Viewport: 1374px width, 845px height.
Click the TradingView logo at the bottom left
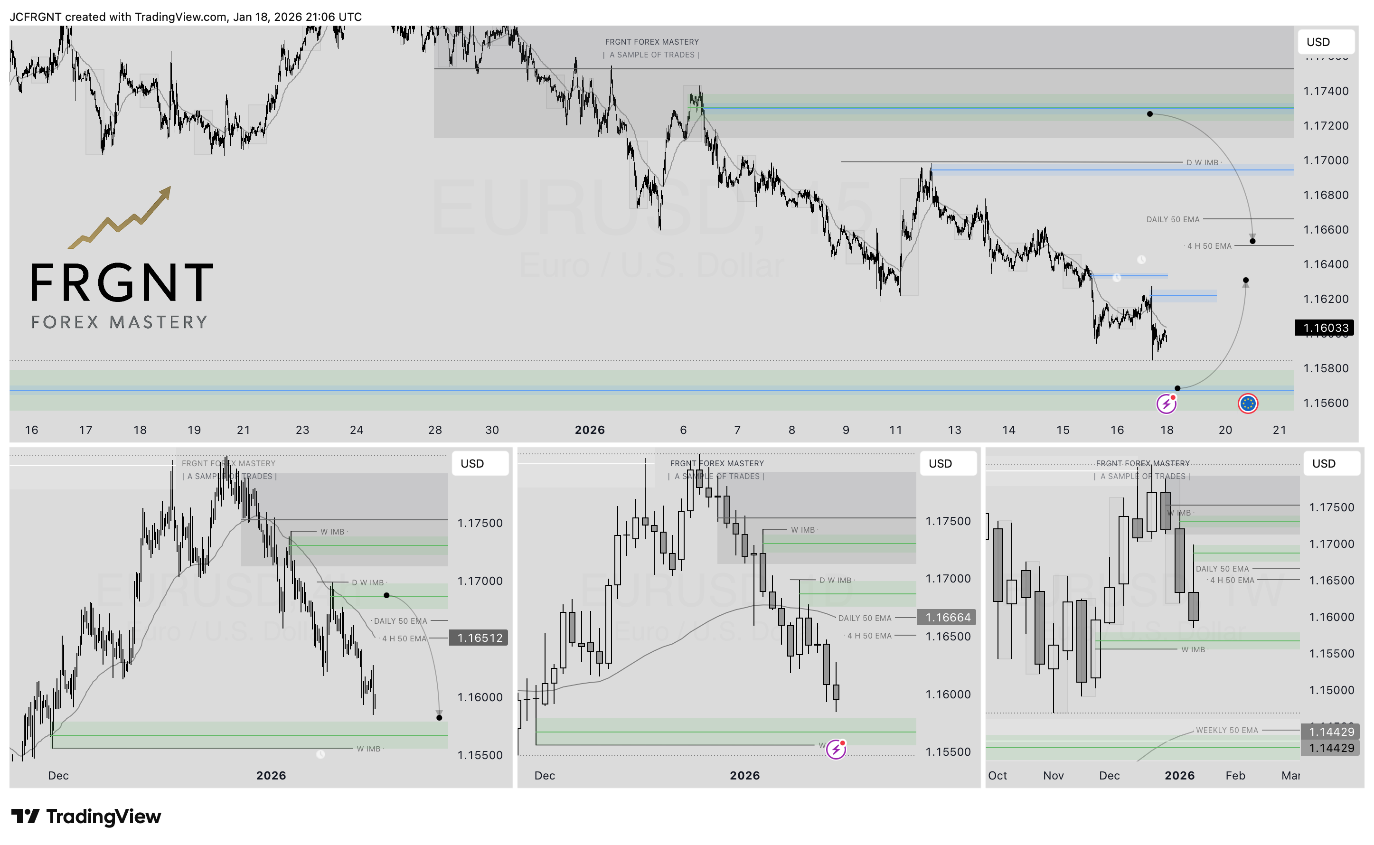point(86,817)
